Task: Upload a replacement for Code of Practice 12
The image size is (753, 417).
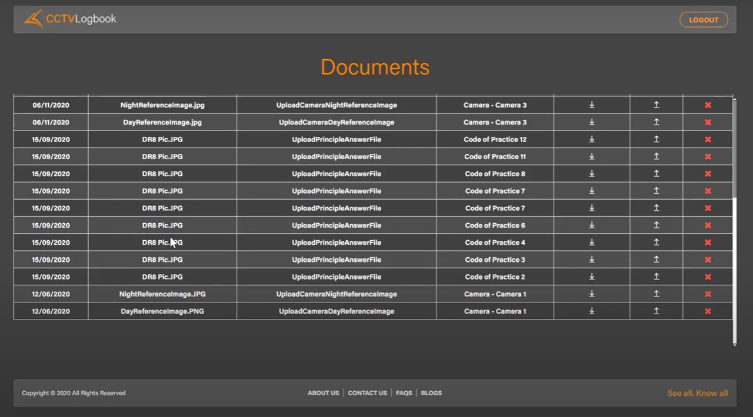Action: (657, 139)
